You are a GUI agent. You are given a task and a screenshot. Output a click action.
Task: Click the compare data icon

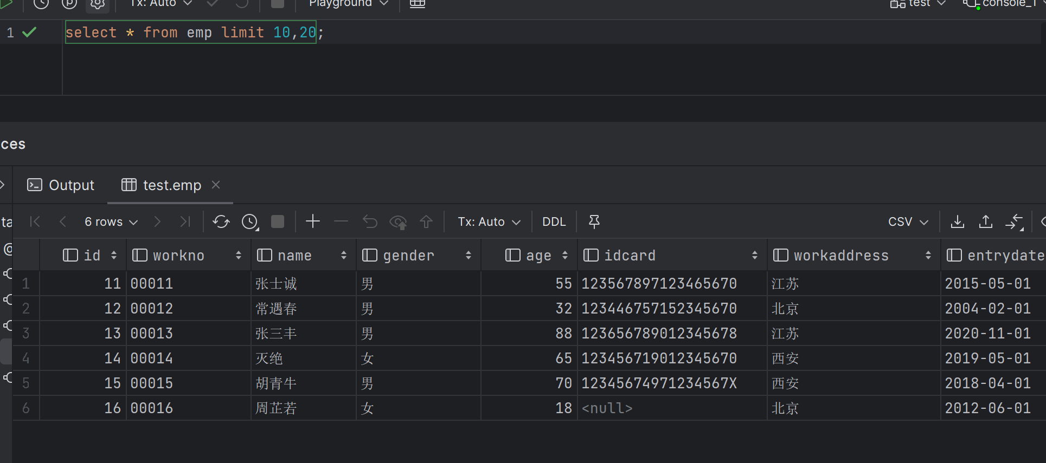coord(1014,222)
